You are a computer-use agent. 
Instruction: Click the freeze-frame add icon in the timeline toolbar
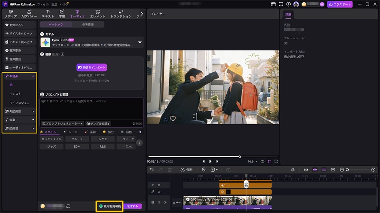[228, 170]
